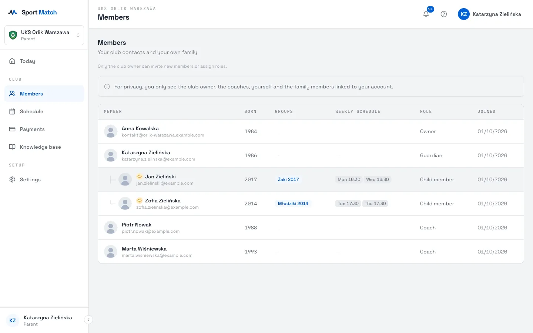The width and height of the screenshot is (533, 333).
Task: Click the piotr.nowak@example.com email
Action: point(151,232)
